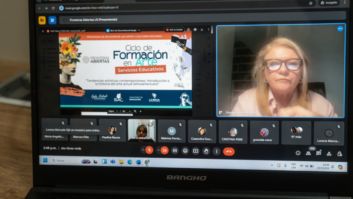Zoom in the PDF with plus
Viewport: 353px width, 199px height.
point(141,111)
